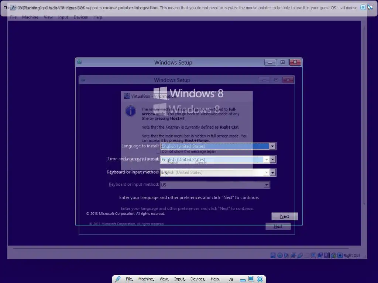Close VM with mini toolbar X
The width and height of the screenshot is (378, 283).
click(x=260, y=279)
